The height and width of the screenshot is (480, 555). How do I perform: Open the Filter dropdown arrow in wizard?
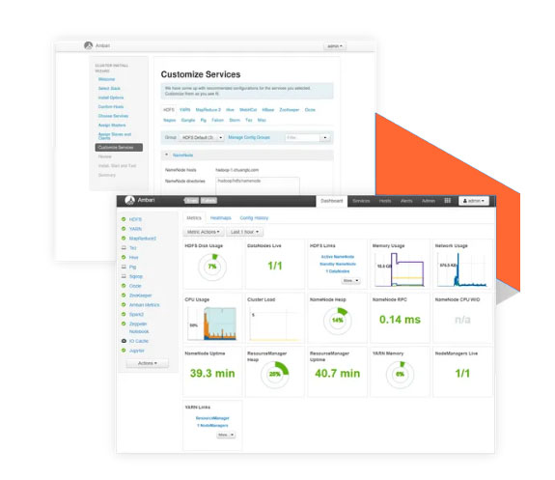325,137
